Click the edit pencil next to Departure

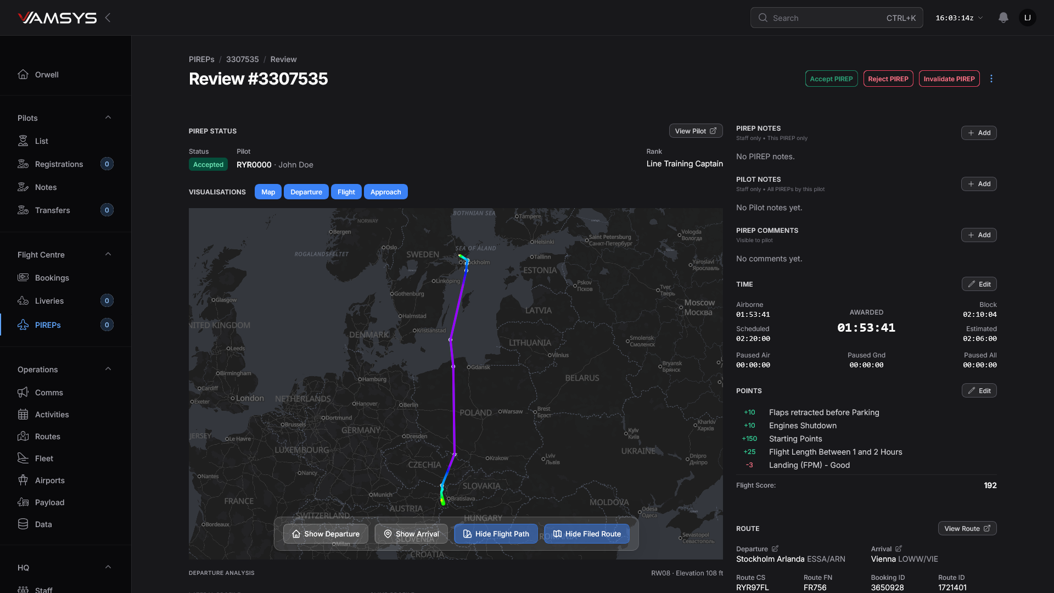pyautogui.click(x=775, y=549)
